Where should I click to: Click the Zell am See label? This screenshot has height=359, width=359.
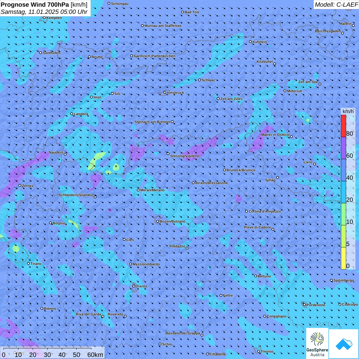tap(308, 82)
